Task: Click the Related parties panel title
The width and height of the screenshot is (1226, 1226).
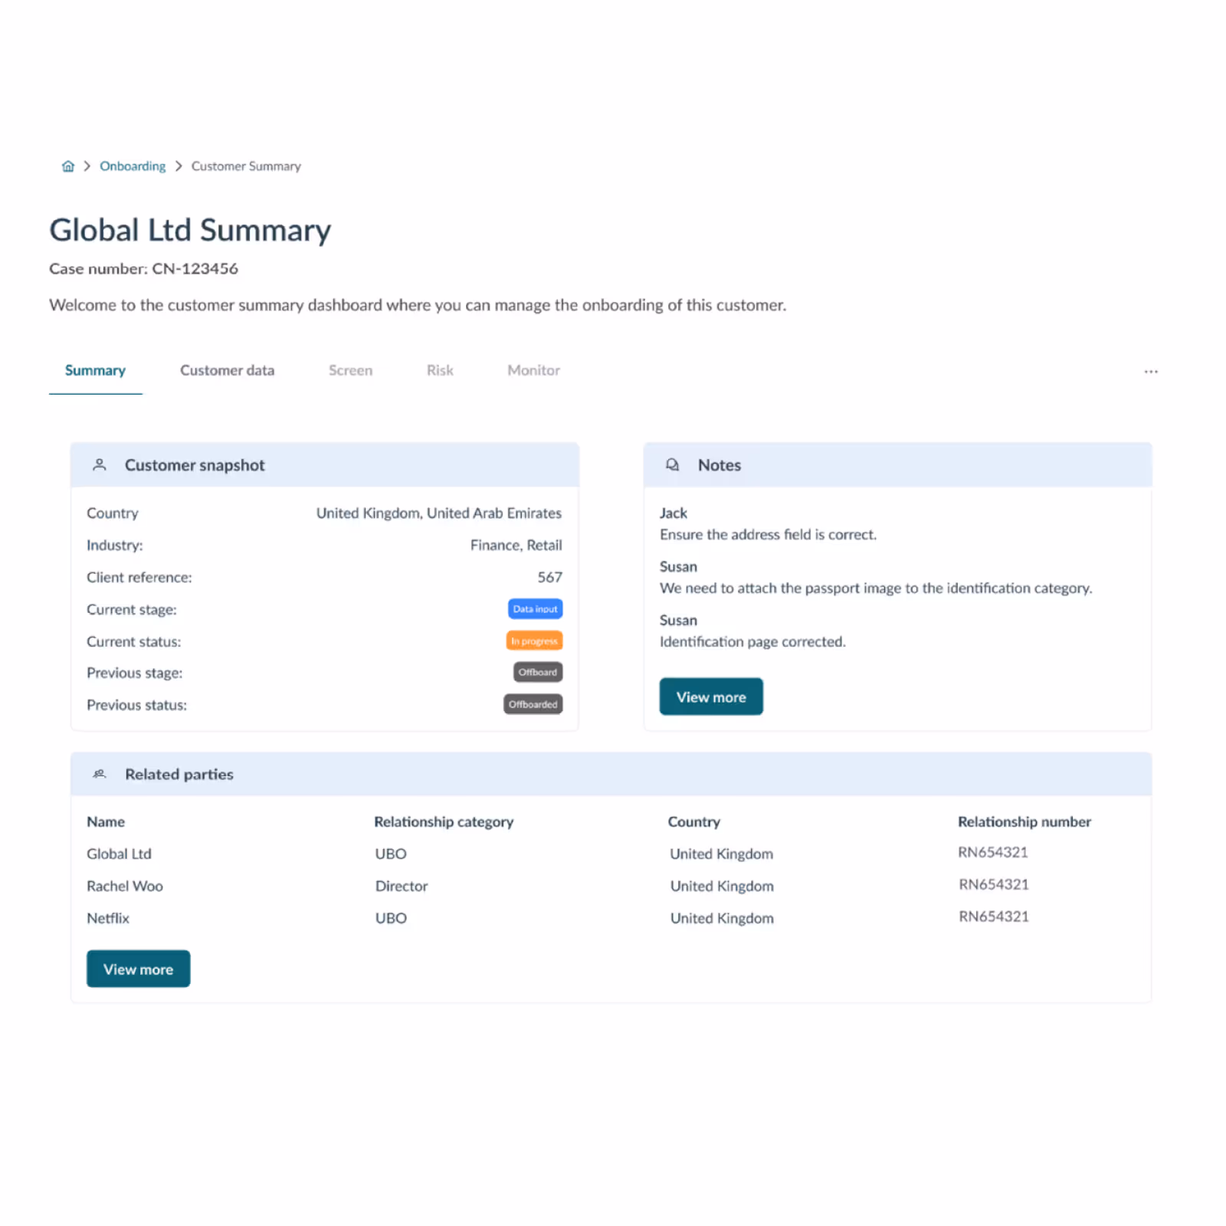Action: (x=179, y=774)
